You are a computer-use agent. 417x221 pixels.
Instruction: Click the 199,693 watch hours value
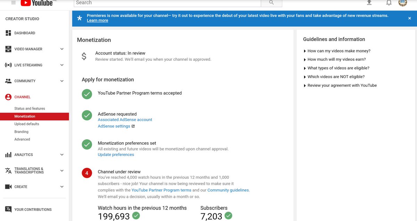[114, 216]
